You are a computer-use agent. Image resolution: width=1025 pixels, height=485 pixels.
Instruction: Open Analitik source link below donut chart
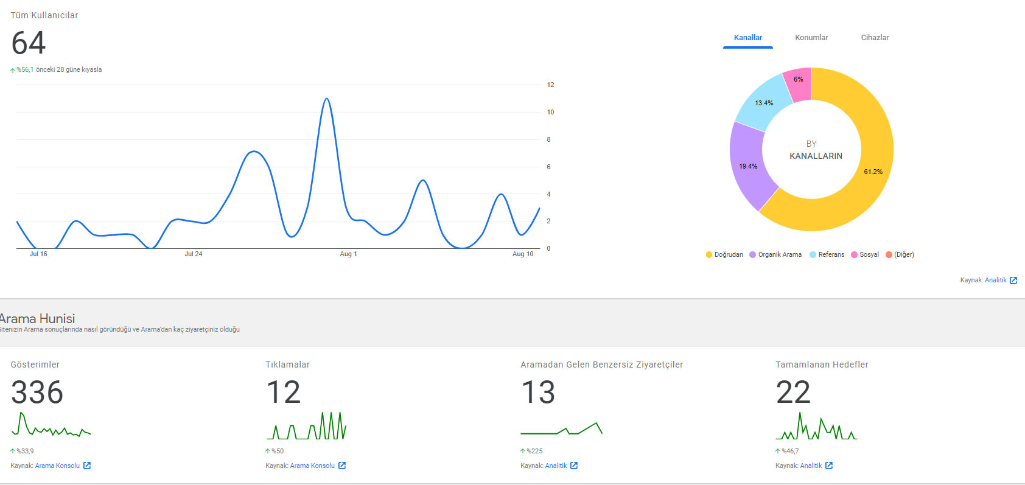(996, 281)
